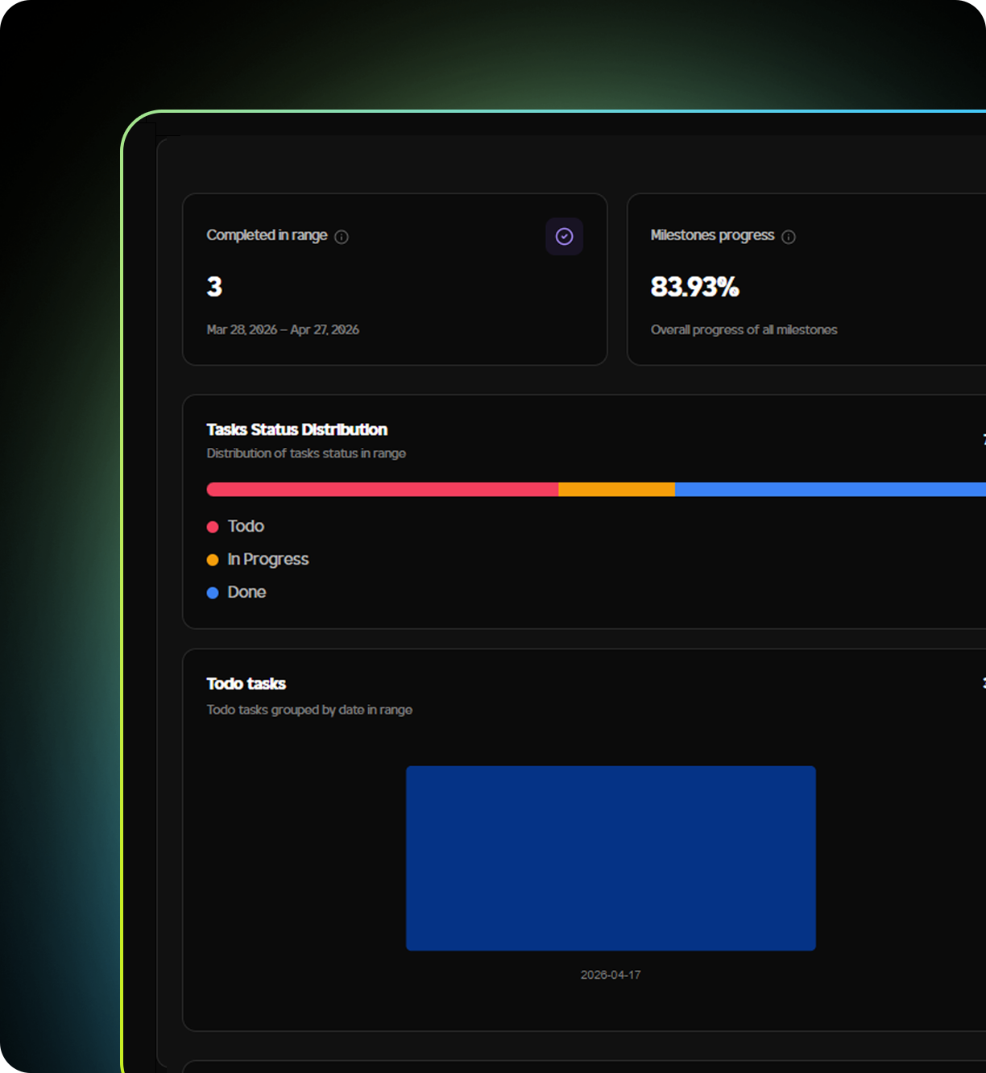Click the blue bar in Todo tasks chart
Screen dimensions: 986x1073
click(611, 858)
